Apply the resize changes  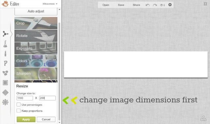pos(26,119)
